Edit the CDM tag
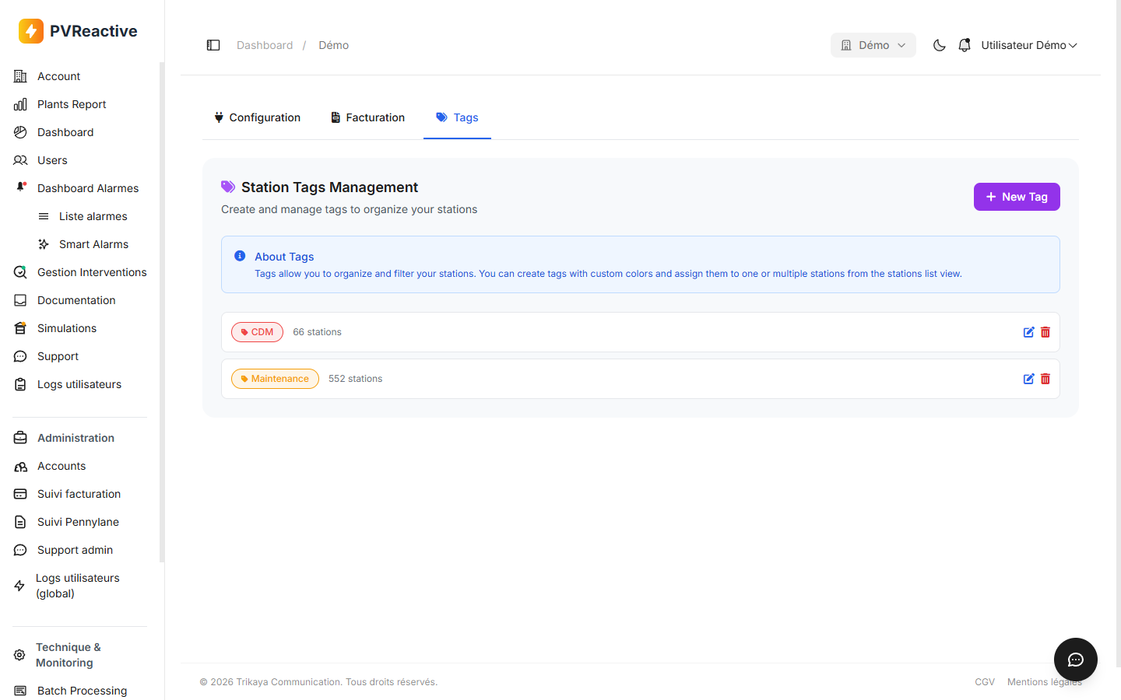 click(1028, 332)
